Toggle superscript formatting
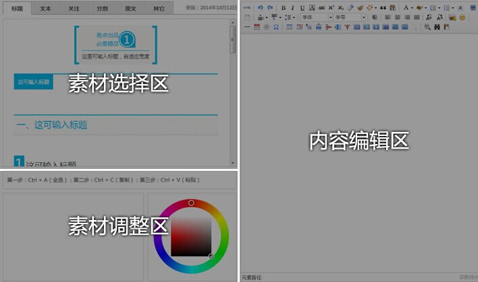 click(x=331, y=7)
